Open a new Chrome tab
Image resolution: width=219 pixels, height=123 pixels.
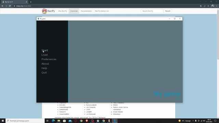coord(31,2)
